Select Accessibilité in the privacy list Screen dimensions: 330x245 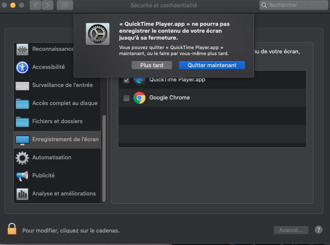(57, 68)
